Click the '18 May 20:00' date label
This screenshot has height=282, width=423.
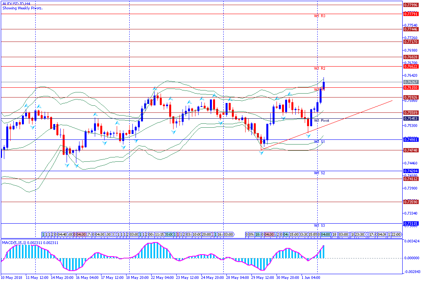click(x=137, y=278)
